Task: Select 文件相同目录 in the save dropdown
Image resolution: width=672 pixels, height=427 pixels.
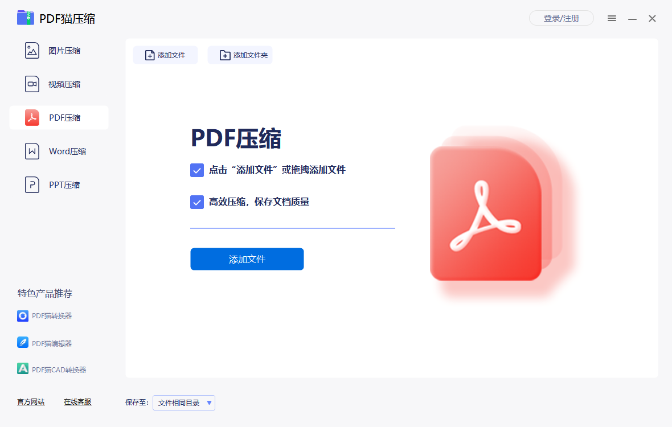Action: (x=179, y=403)
